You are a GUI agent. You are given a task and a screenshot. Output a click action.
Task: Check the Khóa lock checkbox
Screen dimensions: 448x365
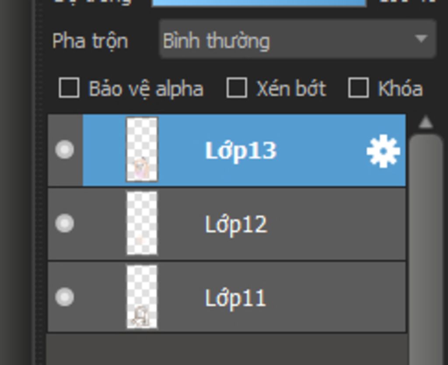pos(358,88)
